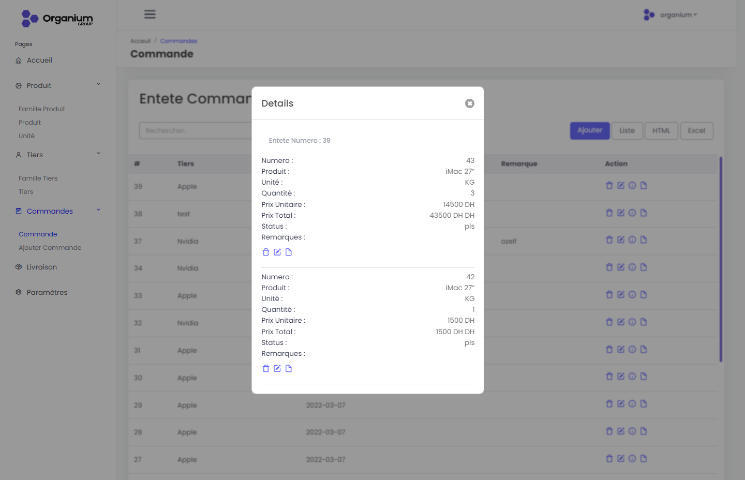Open the organium user dropdown
This screenshot has width=745, height=480.
(x=671, y=15)
